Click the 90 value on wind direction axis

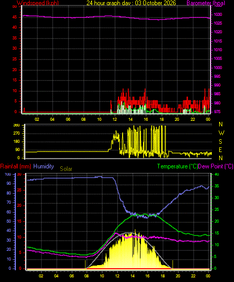point(17,150)
